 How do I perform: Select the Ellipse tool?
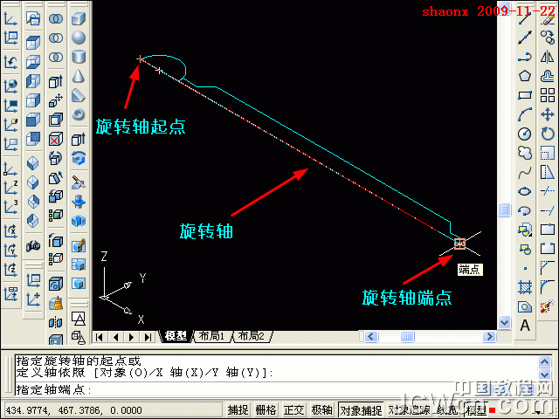click(524, 191)
